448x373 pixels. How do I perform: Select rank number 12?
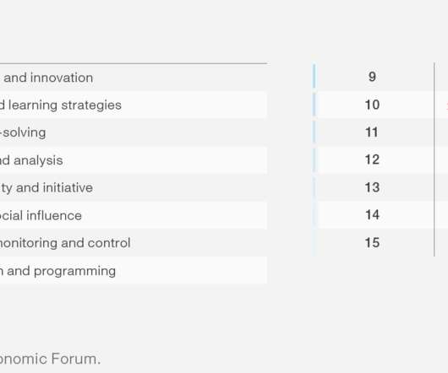coord(372,159)
